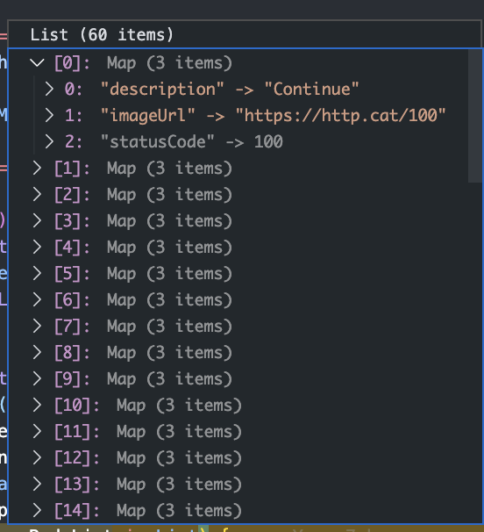Select the [6]: Map (3 items) row
484x532 pixels.
[x=238, y=299]
